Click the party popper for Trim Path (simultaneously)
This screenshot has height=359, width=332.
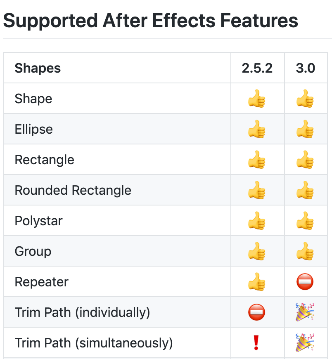pos(305,343)
